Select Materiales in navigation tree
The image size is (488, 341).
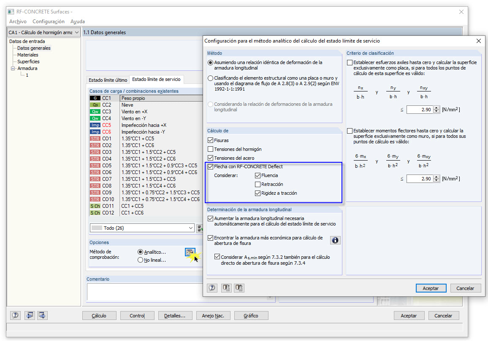coord(28,55)
